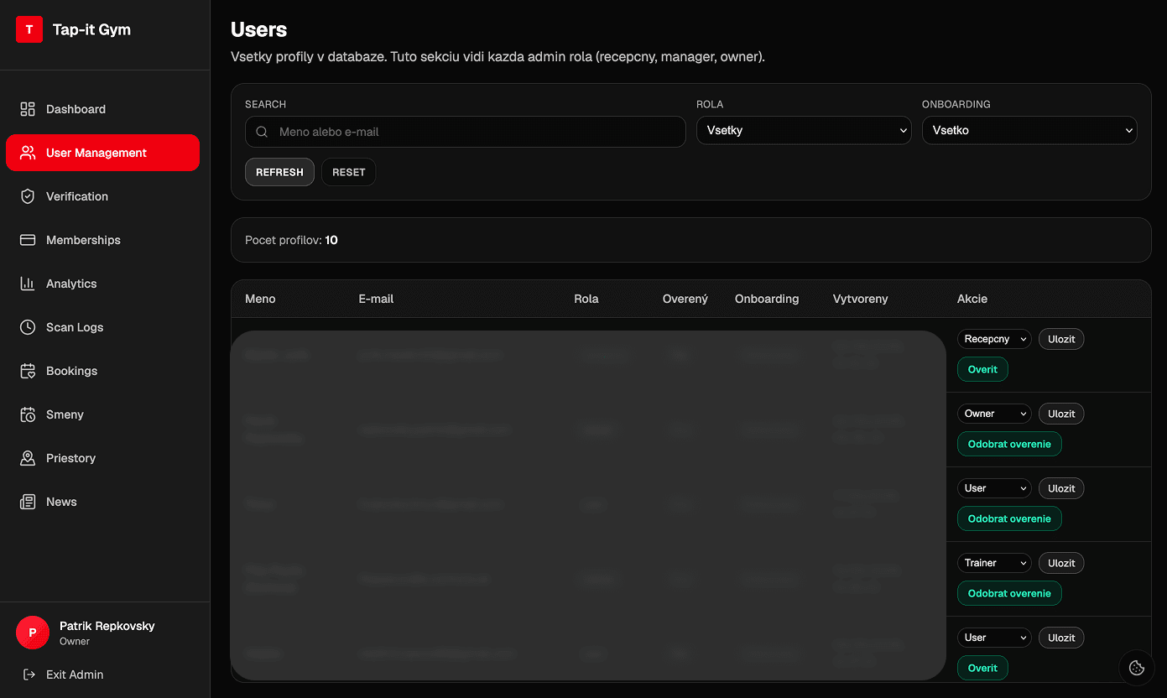Image resolution: width=1167 pixels, height=698 pixels.
Task: Click the Akcie column header
Action: click(972, 299)
